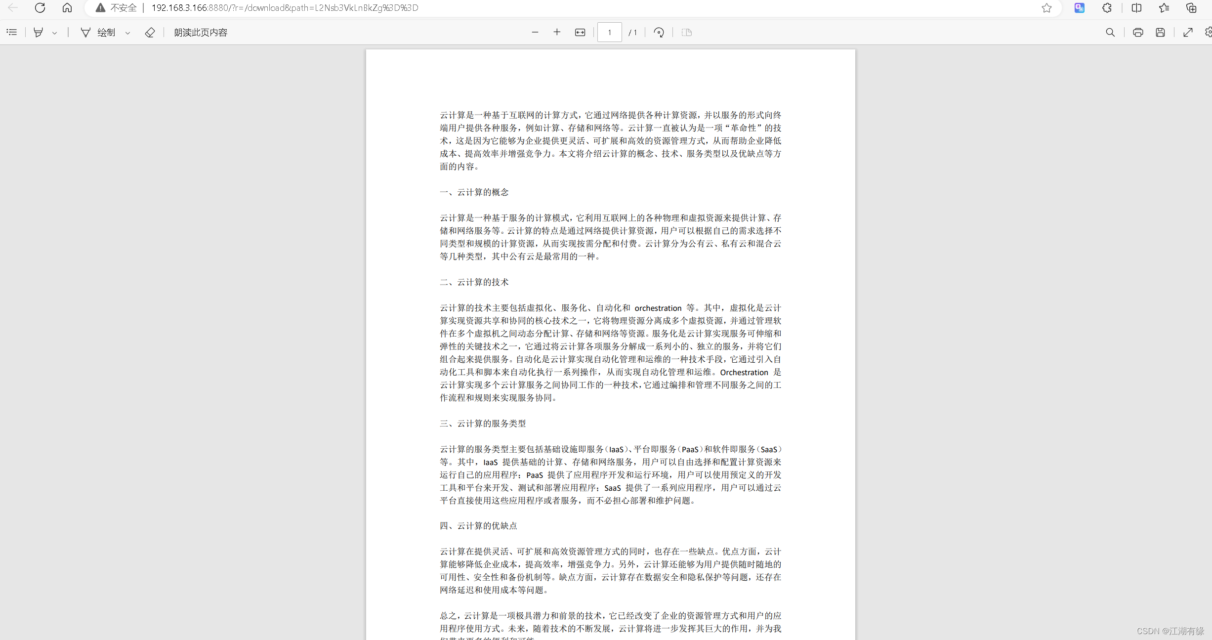Image resolution: width=1212 pixels, height=640 pixels.
Task: Click 朗读此页内容 to read aloud
Action: tap(200, 32)
